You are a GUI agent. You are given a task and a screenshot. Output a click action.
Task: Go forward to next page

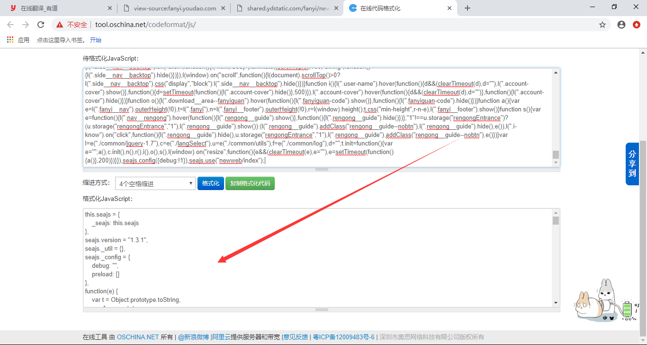click(x=26, y=25)
